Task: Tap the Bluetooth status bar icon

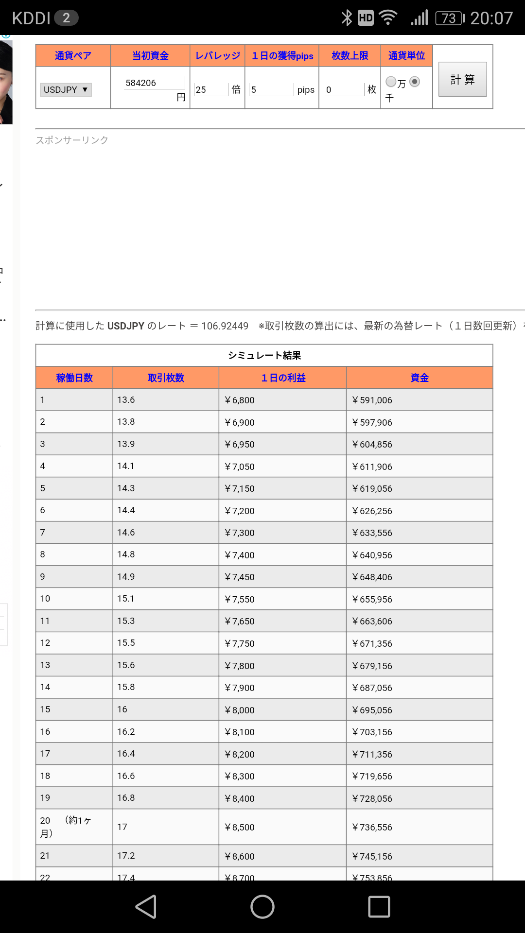Action: (346, 18)
